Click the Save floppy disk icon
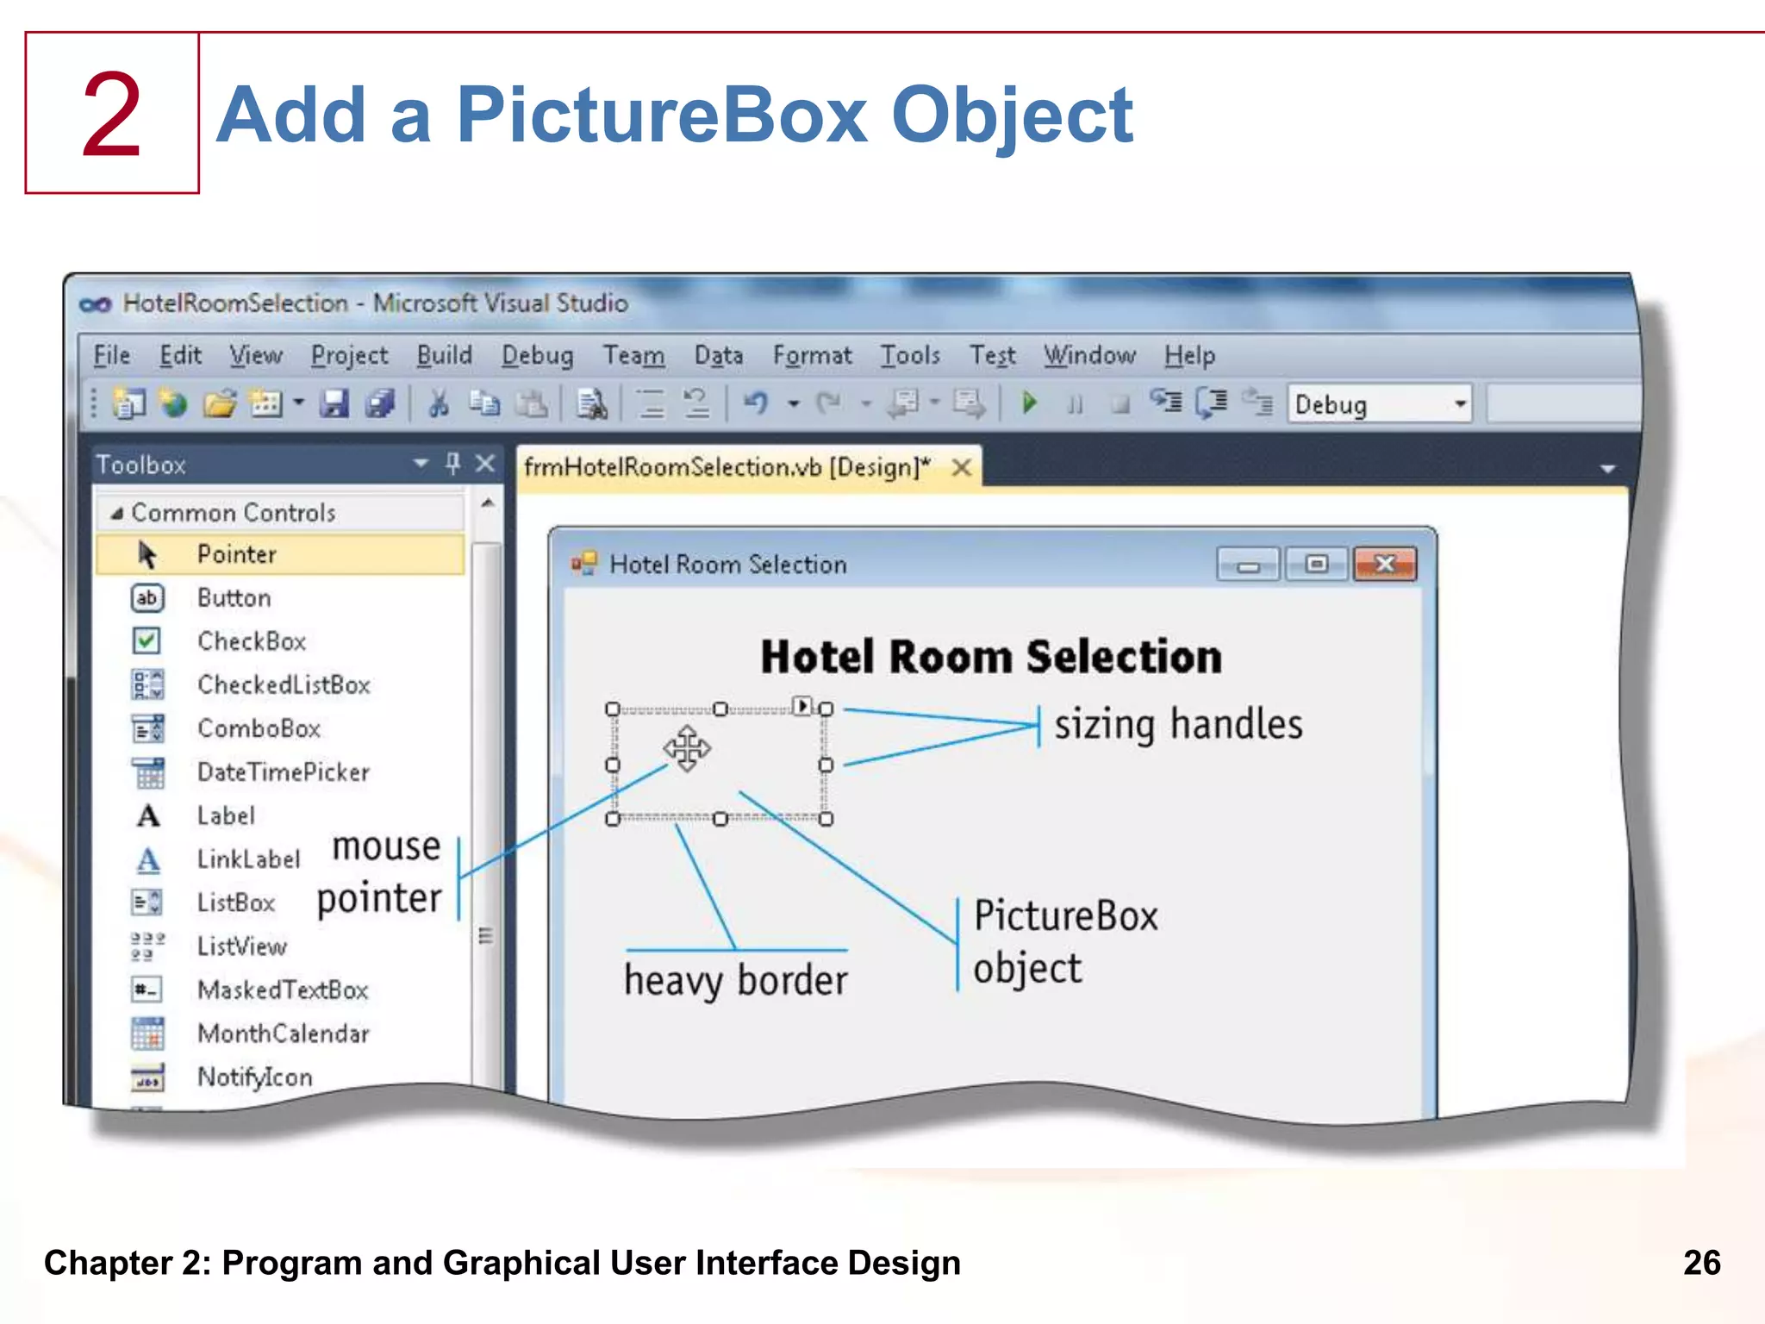Screen dimensions: 1765x1324 (x=334, y=403)
